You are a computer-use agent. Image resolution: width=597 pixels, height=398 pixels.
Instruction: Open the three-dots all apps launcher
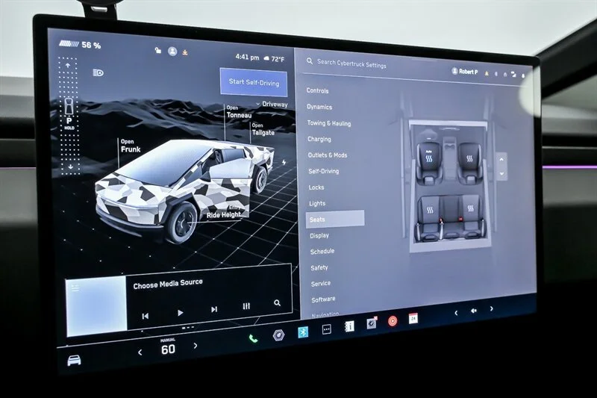pyautogui.click(x=326, y=329)
